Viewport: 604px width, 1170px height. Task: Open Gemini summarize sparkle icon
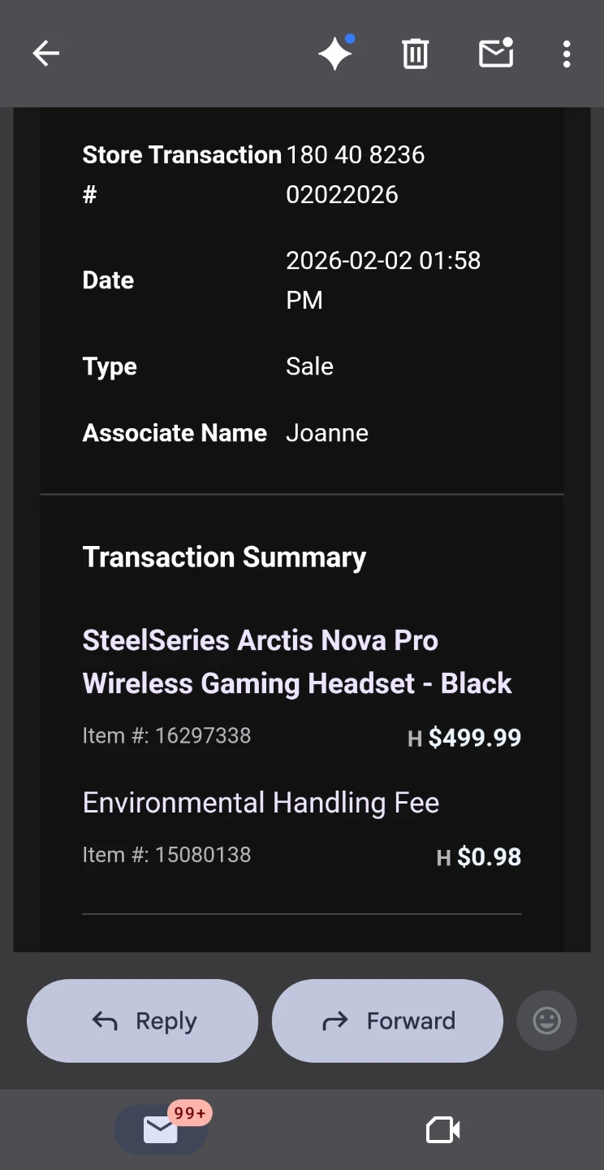[x=335, y=53]
